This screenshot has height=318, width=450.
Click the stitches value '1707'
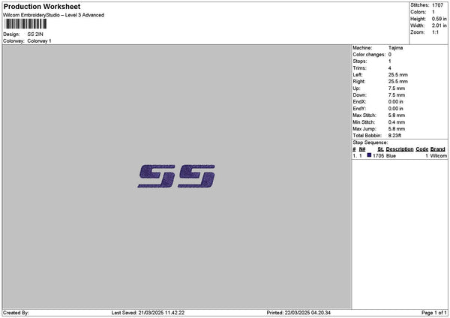coord(438,5)
